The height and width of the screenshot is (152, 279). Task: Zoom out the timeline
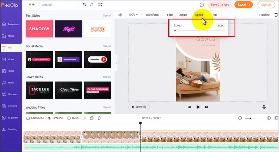[x=240, y=118]
